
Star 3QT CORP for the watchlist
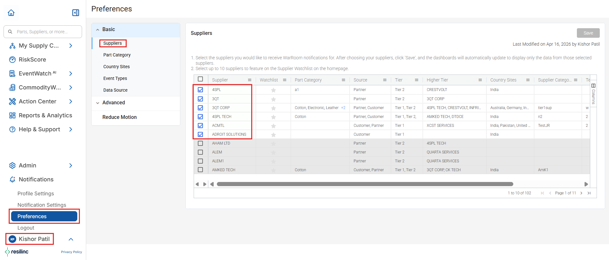[x=273, y=108]
